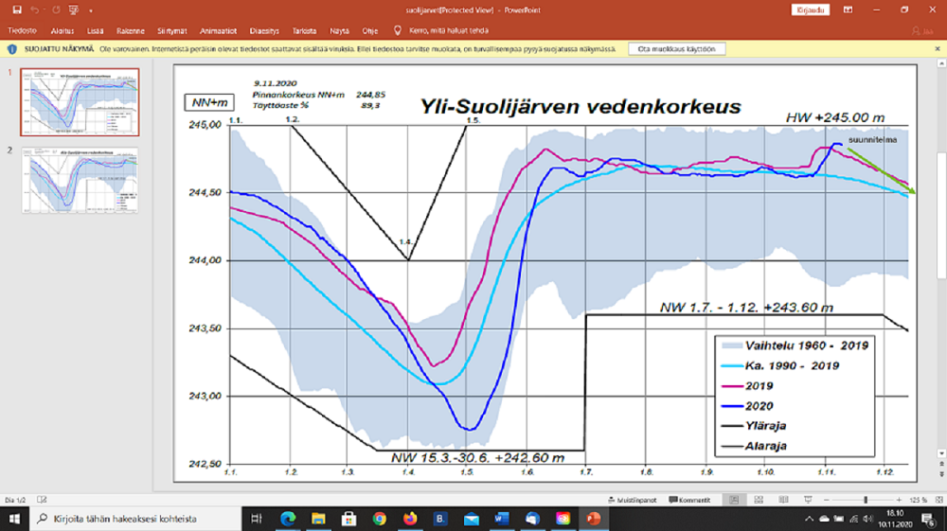Click the Windows taskbar search box

click(135, 519)
